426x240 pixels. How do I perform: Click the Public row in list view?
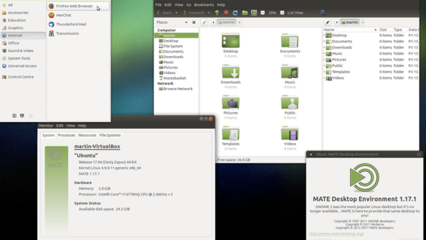(371, 66)
